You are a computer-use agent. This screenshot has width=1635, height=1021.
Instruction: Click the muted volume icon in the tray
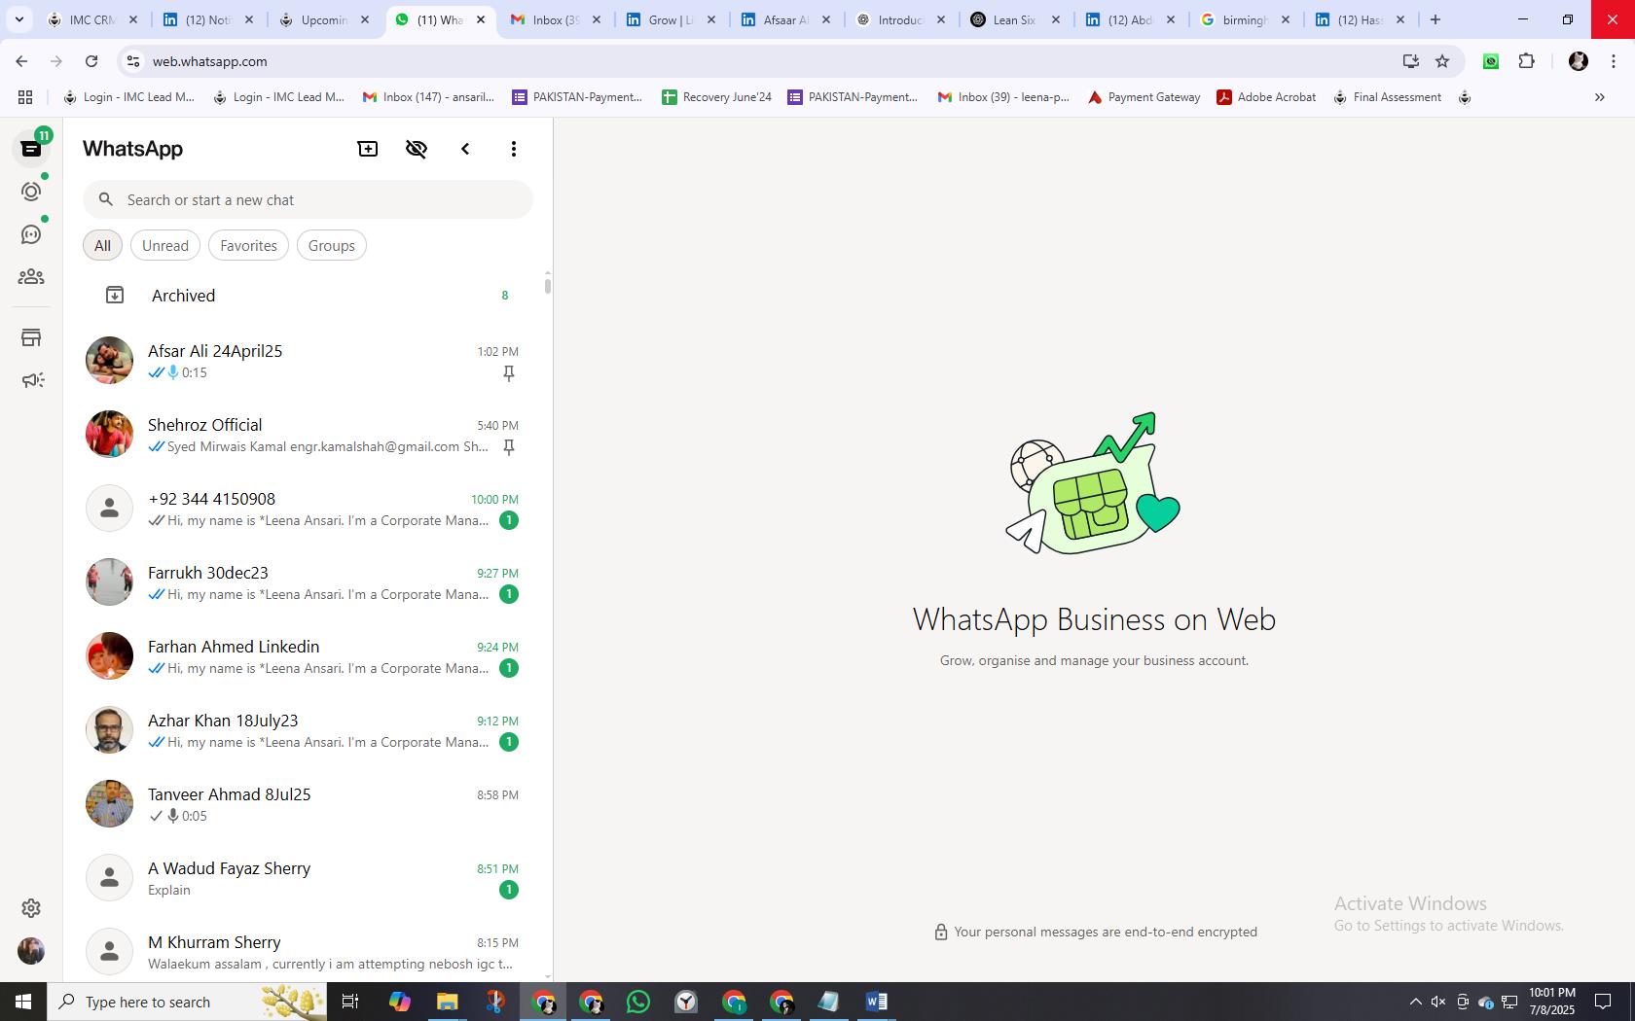(1438, 1002)
